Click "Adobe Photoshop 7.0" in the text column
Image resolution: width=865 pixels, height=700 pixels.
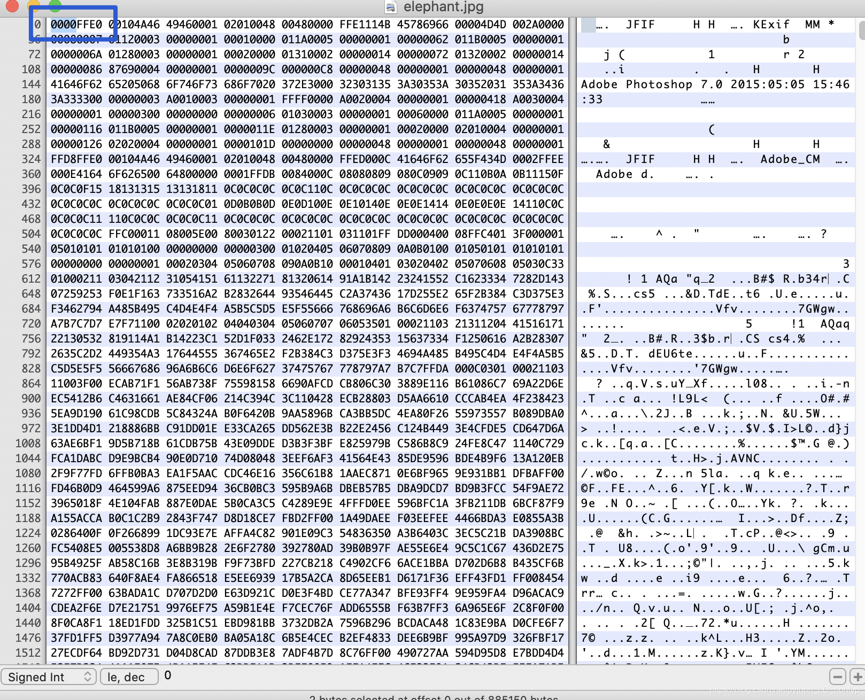tap(652, 84)
